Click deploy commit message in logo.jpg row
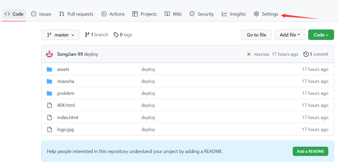339x166 pixels. [148, 130]
